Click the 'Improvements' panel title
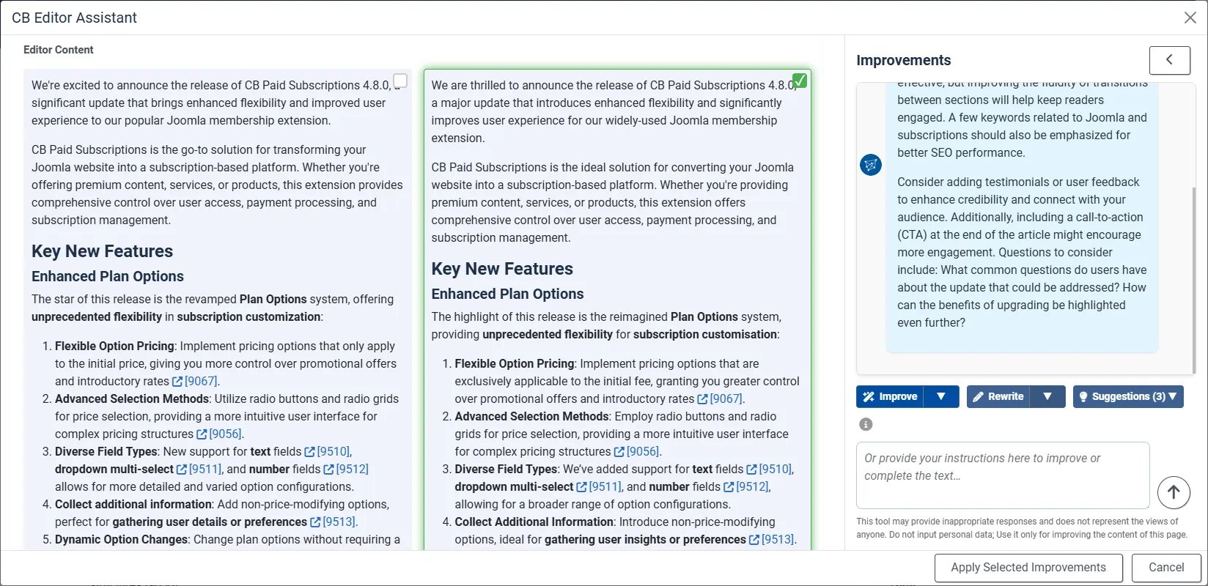The width and height of the screenshot is (1208, 586). pos(903,60)
